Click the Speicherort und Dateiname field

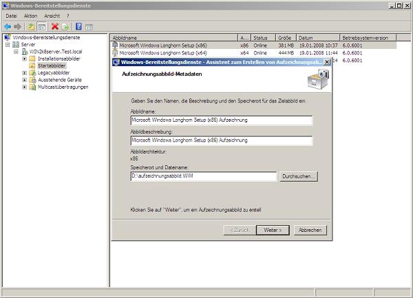204,176
